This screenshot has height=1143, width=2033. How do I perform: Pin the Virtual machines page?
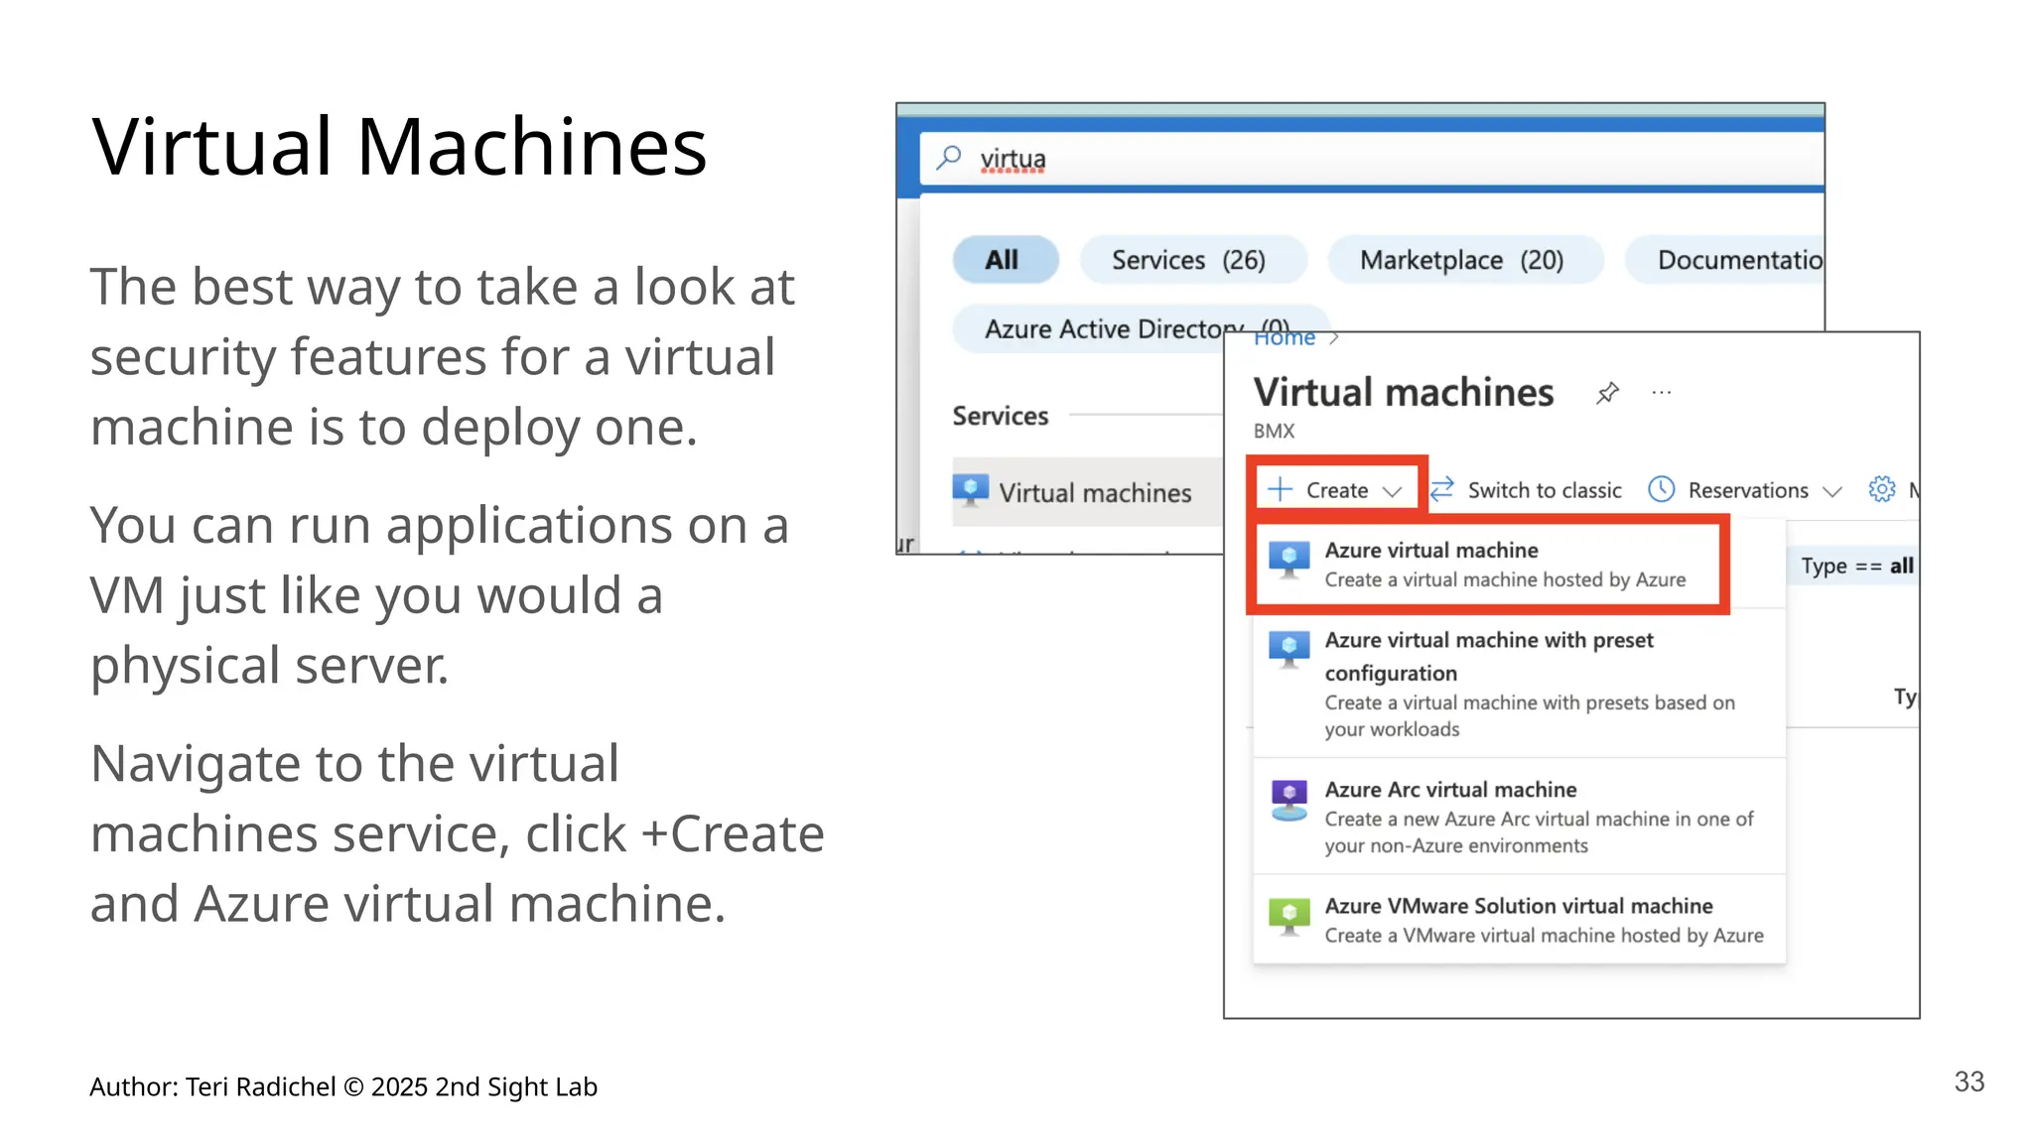pos(1607,393)
